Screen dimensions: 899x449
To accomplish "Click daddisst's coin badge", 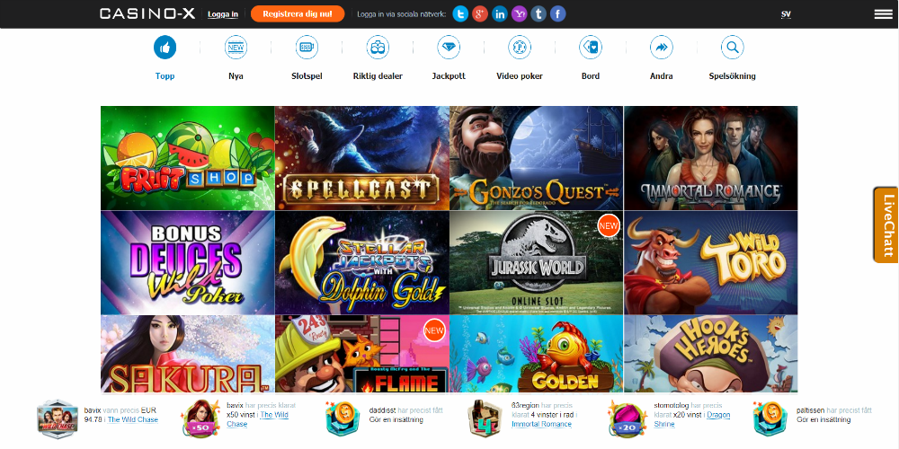I will (x=343, y=419).
